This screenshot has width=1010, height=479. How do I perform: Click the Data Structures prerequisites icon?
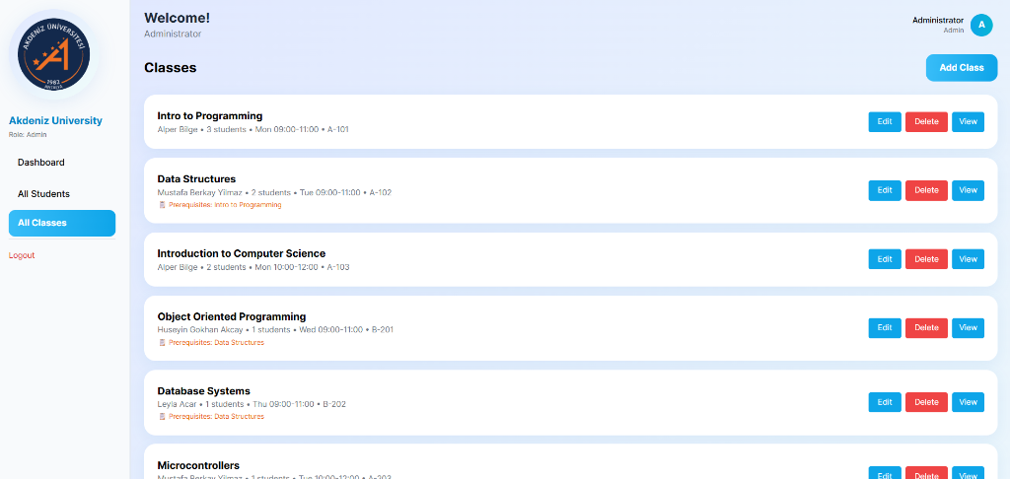coord(162,205)
